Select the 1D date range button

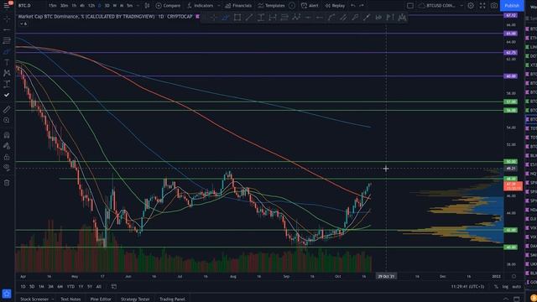23,286
